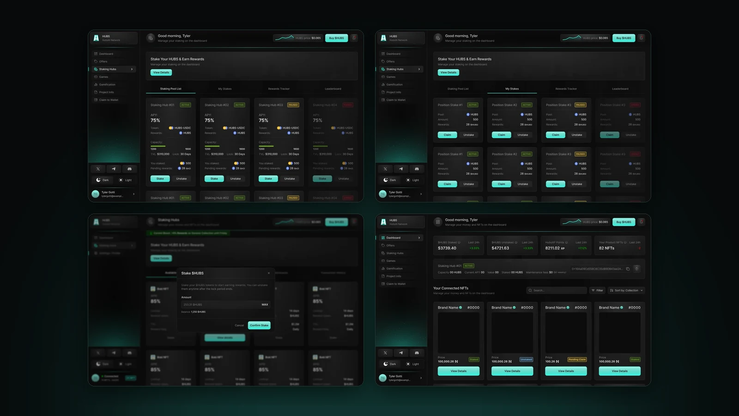Open the Telegram icon in Staking Pool List screen sidebar
This screenshot has width=739, height=416.
[x=114, y=169]
